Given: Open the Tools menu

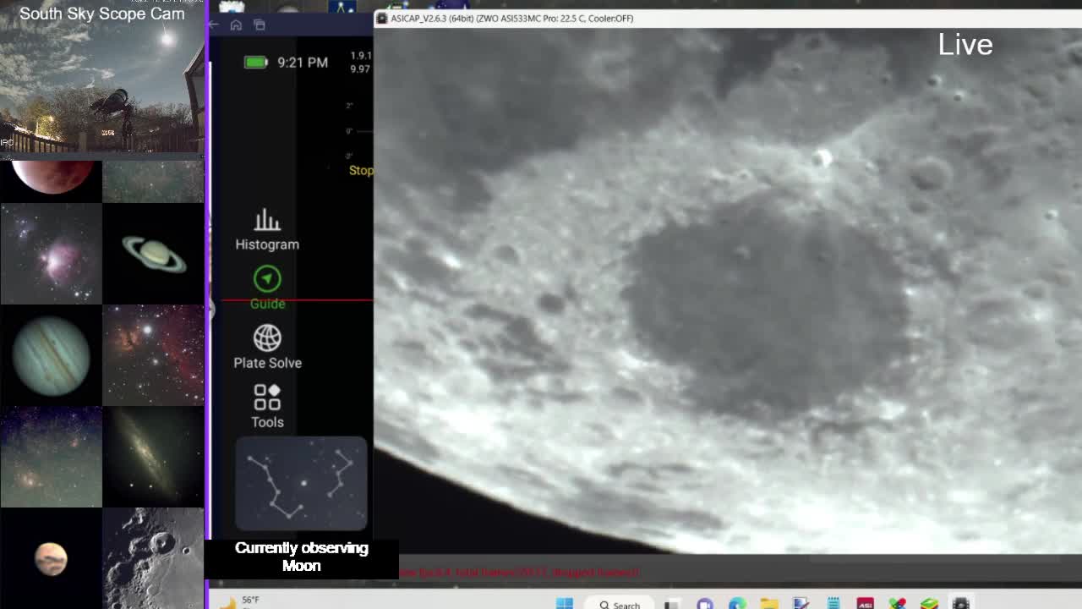Looking at the screenshot, I should tap(267, 406).
